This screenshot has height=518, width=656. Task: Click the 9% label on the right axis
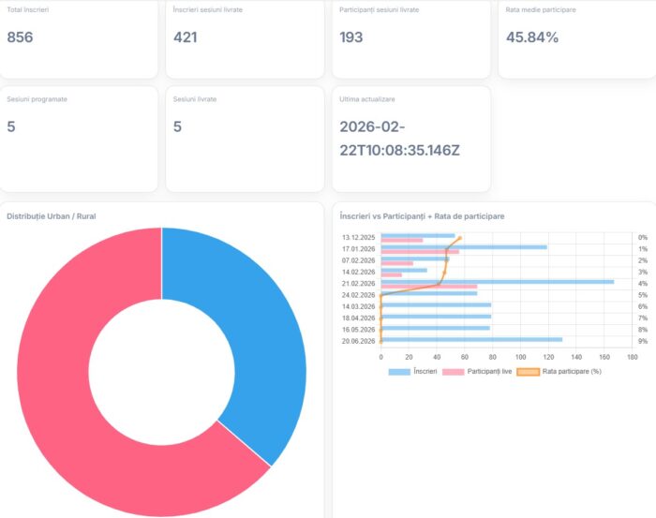coord(643,341)
